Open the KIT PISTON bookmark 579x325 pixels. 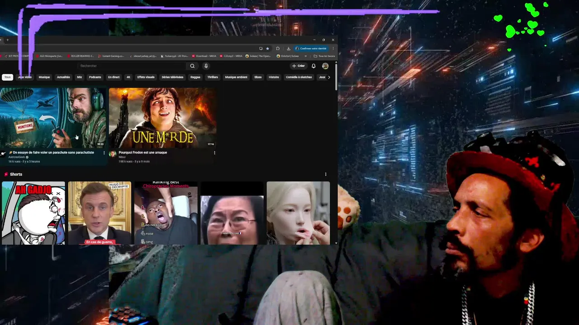pyautogui.click(x=18, y=56)
